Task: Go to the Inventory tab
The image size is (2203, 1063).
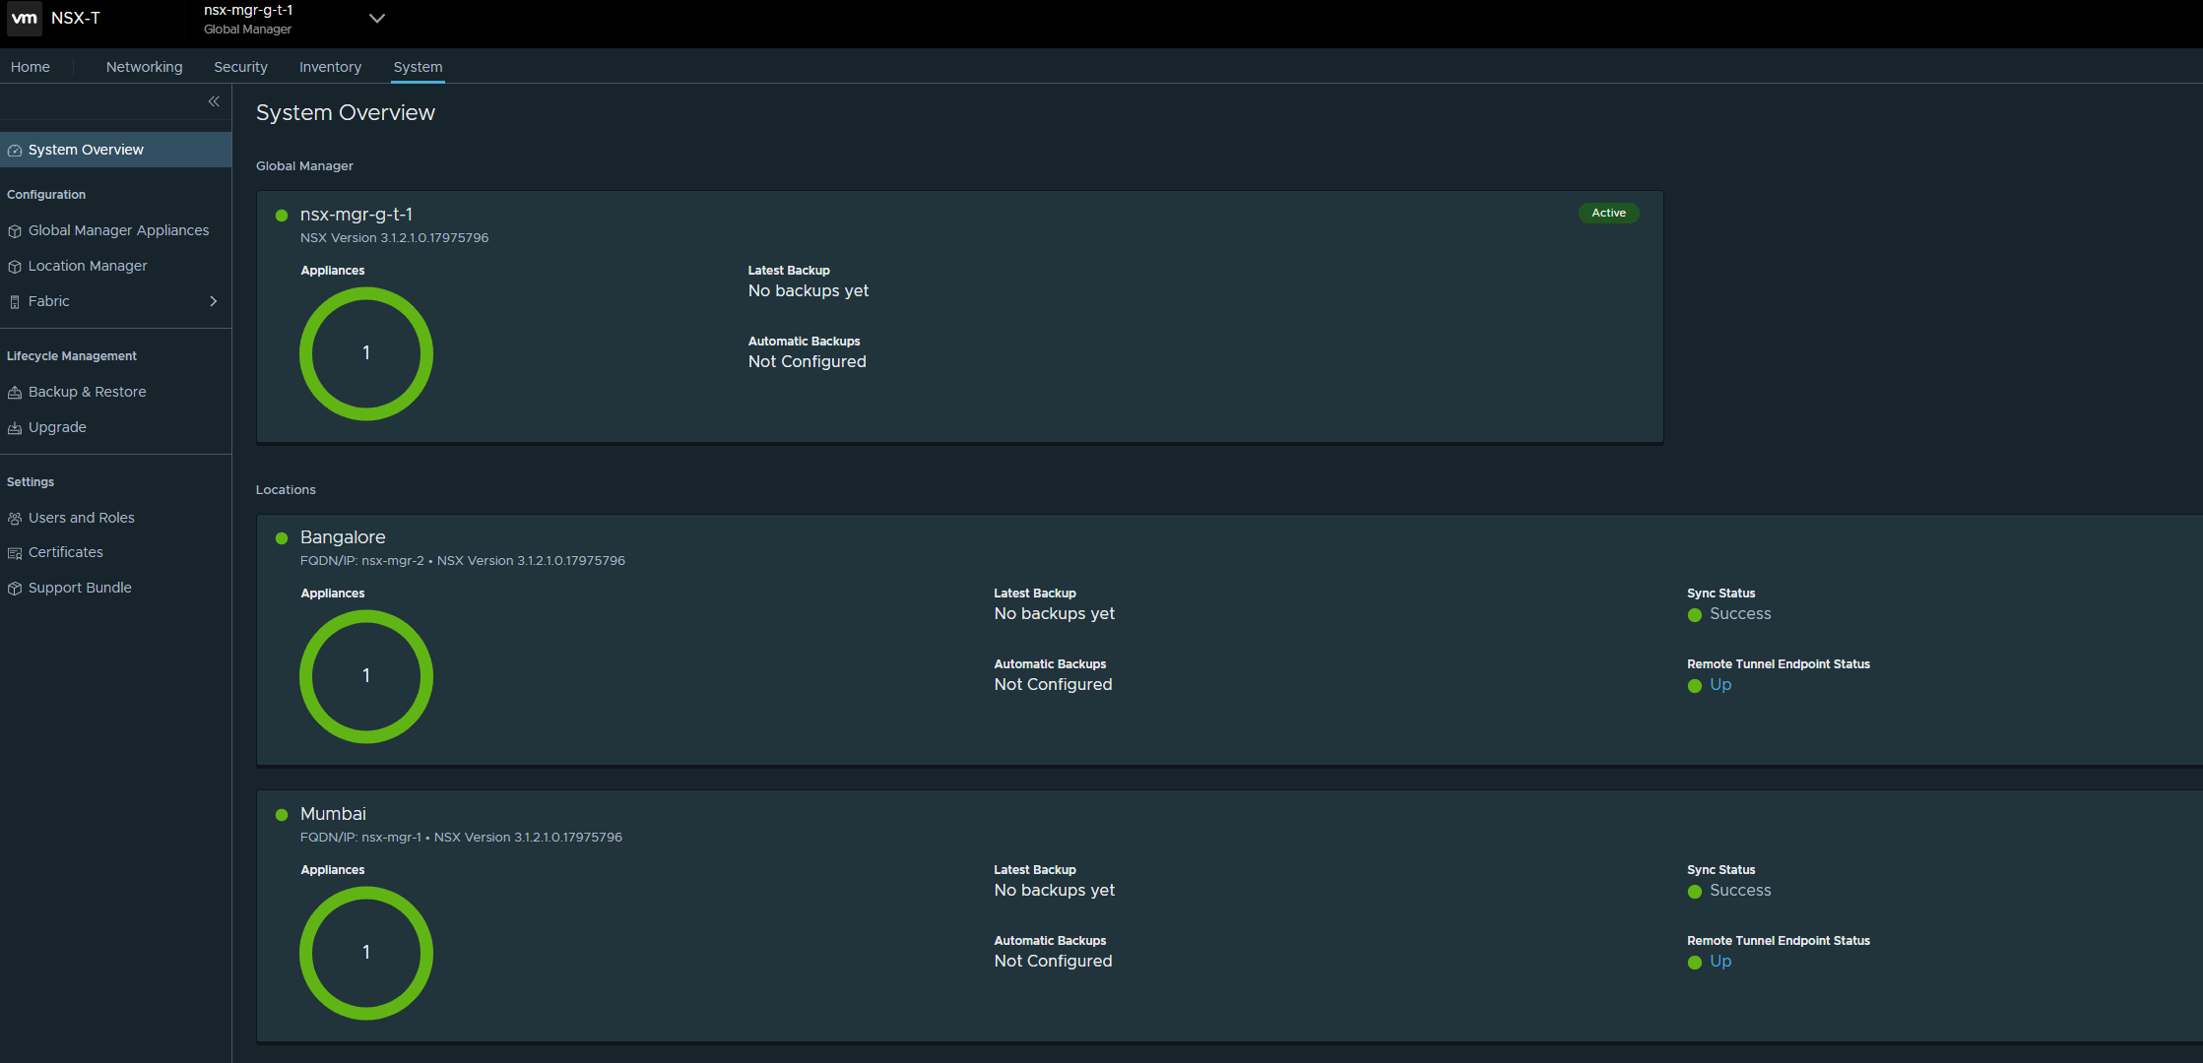Action: [x=330, y=67]
